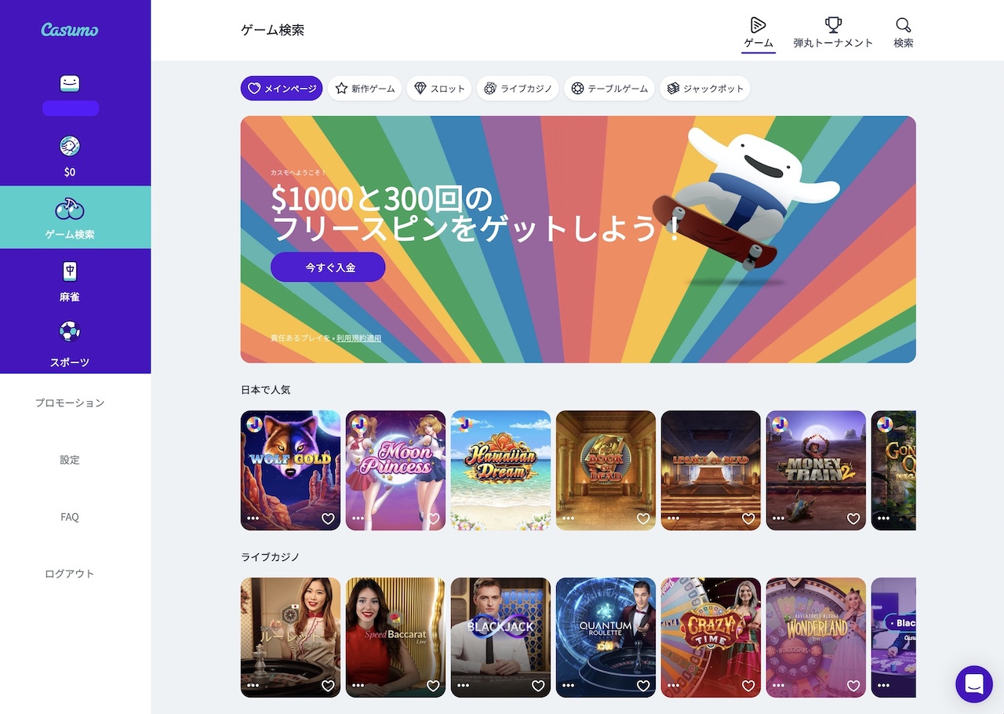Open the three-dot menu on Money Train 2
Image resolution: width=1004 pixels, height=714 pixels.
click(x=778, y=519)
